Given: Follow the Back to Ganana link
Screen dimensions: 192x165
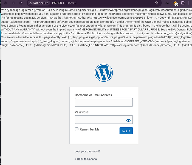Looking at the screenshot, I should (x=86, y=159).
